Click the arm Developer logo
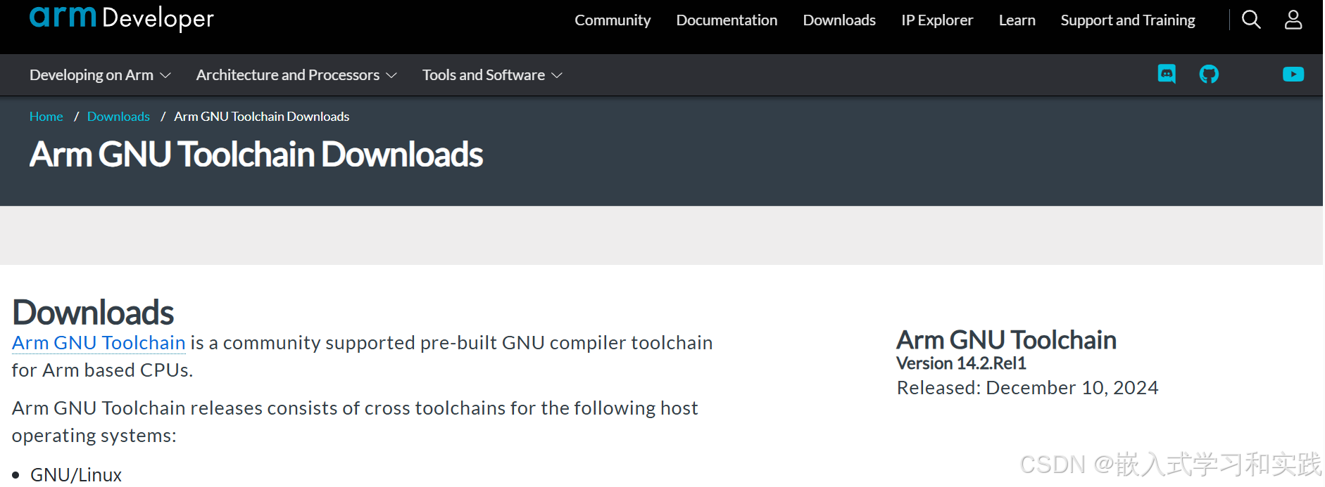1325x487 pixels. pos(121,18)
